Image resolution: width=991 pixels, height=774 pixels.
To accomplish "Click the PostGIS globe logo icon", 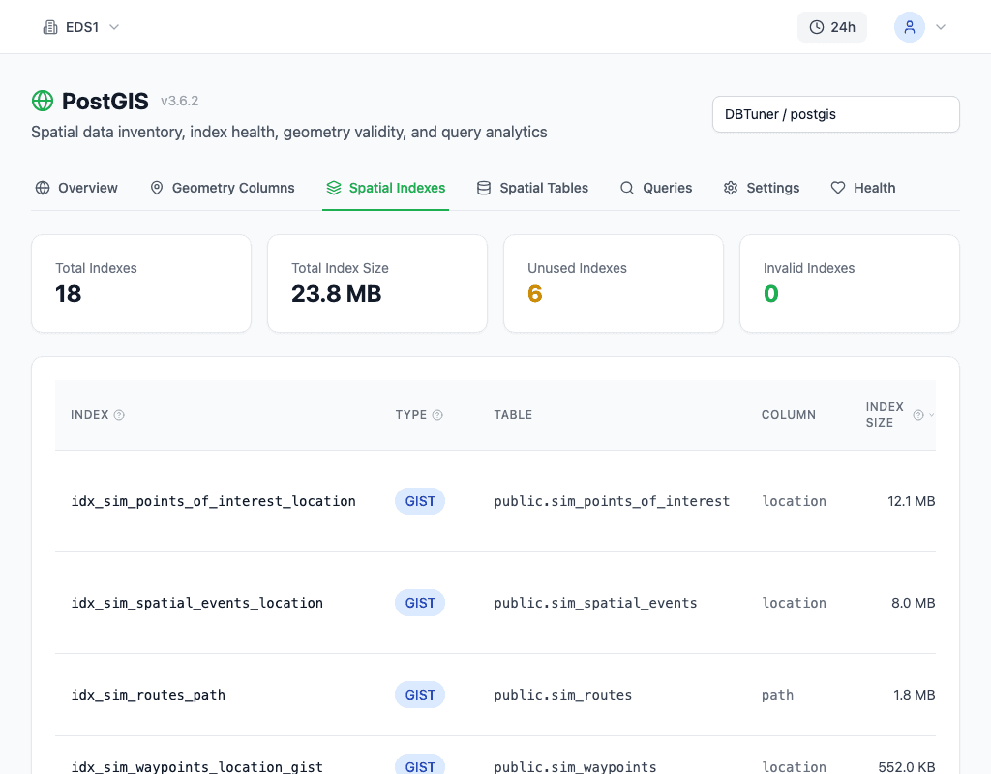I will (x=43, y=101).
